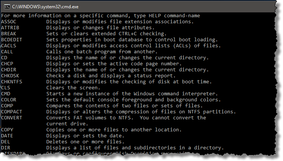This screenshot has height=161, width=283.
Task: Open the cmd.exe system menu icon
Action: (x=7, y=7)
